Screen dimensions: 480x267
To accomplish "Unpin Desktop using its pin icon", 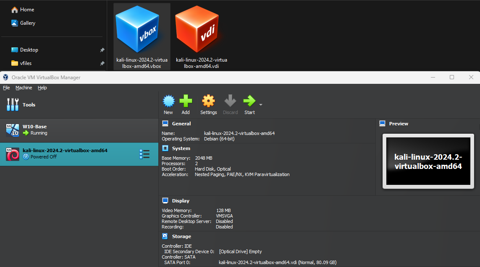I will pos(102,50).
